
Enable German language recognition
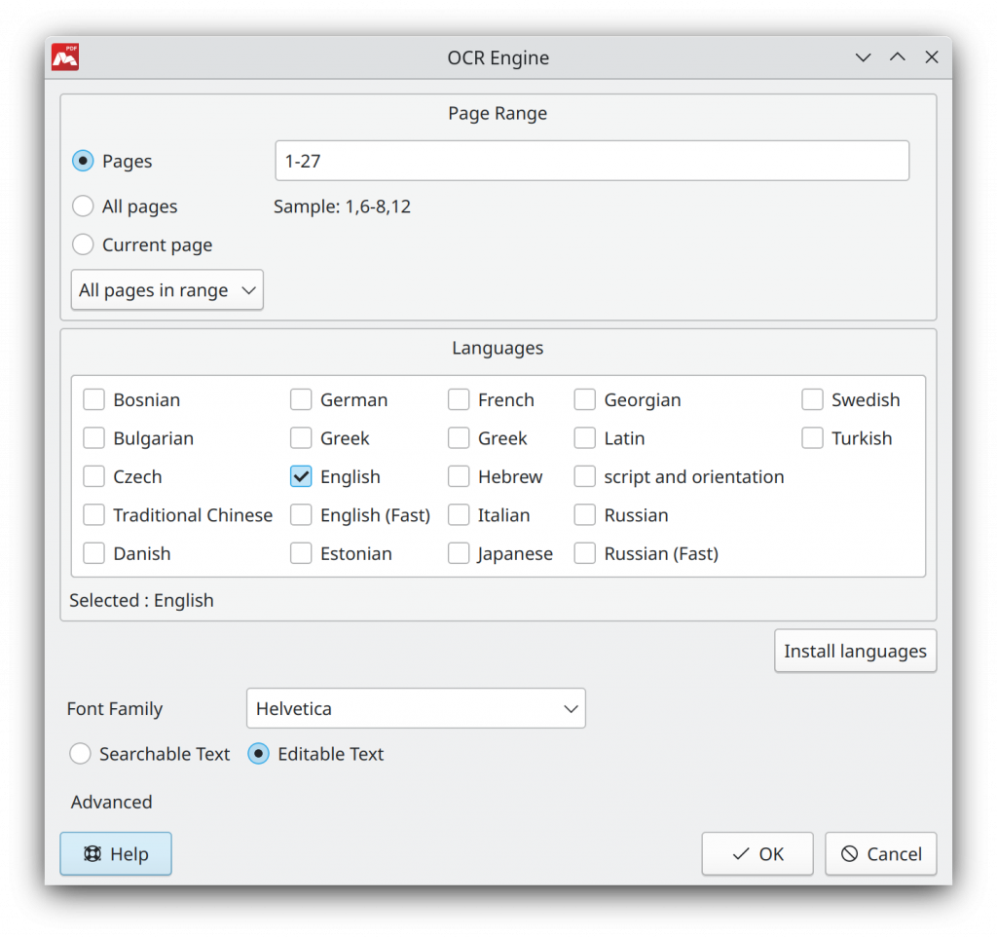(x=301, y=399)
